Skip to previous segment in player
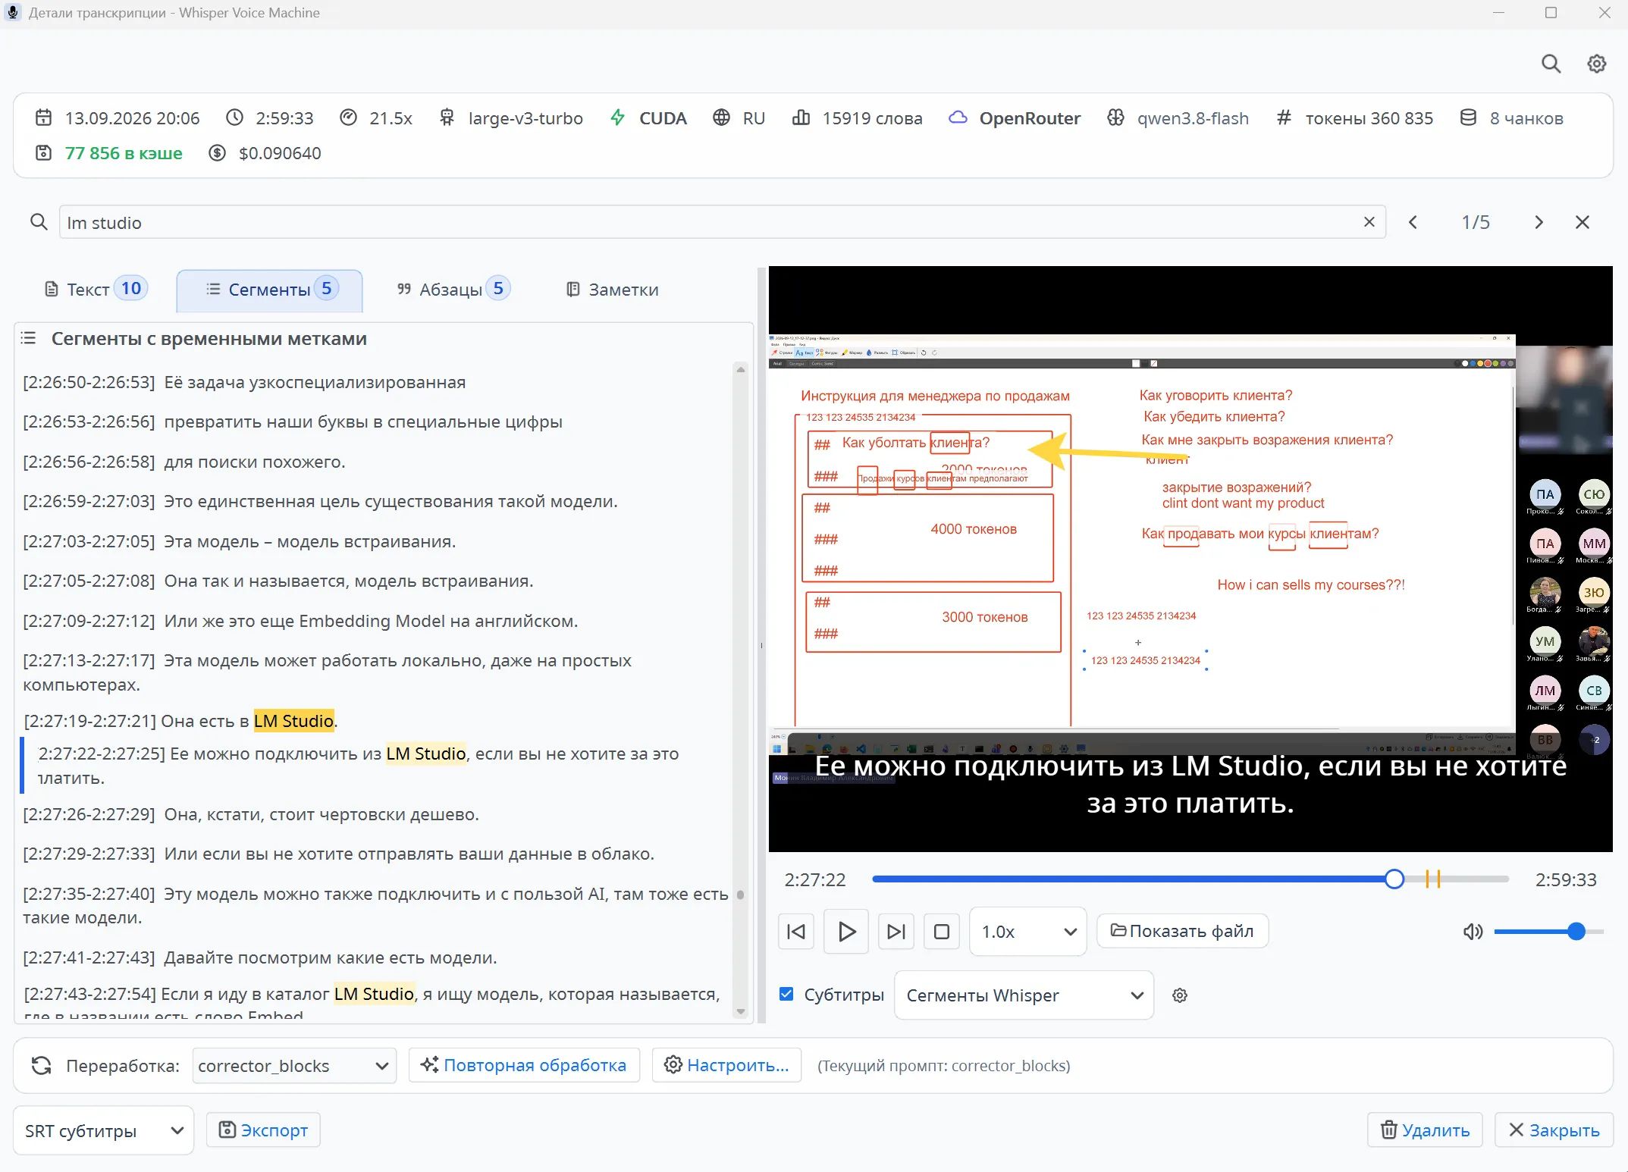1628x1172 pixels. tap(796, 931)
